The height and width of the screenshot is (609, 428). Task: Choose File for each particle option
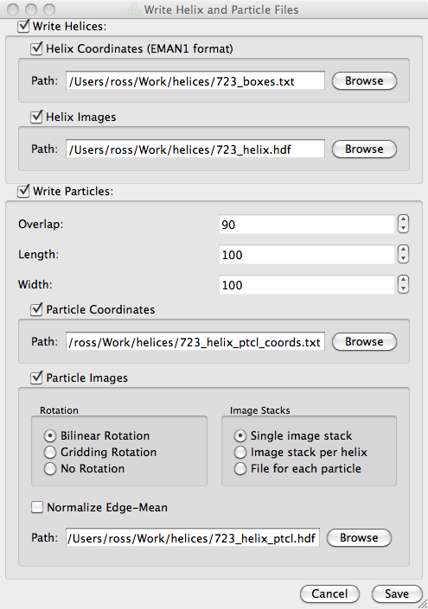click(240, 469)
